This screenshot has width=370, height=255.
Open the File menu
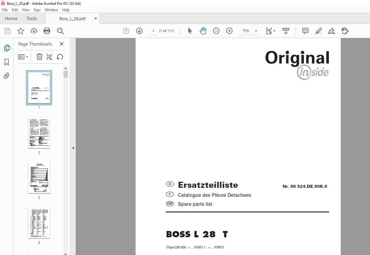[x=5, y=10]
